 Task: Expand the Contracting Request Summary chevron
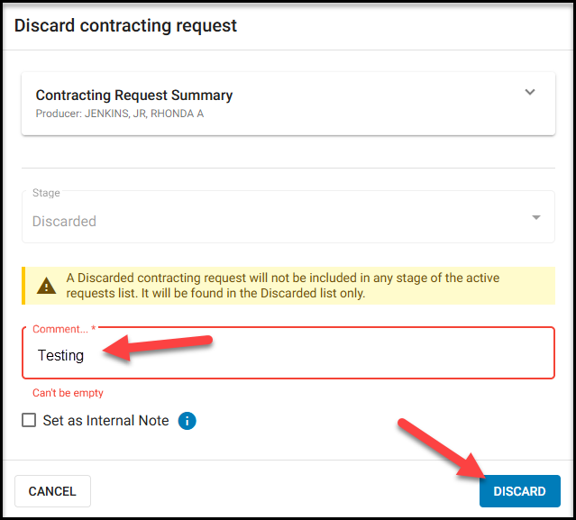530,92
